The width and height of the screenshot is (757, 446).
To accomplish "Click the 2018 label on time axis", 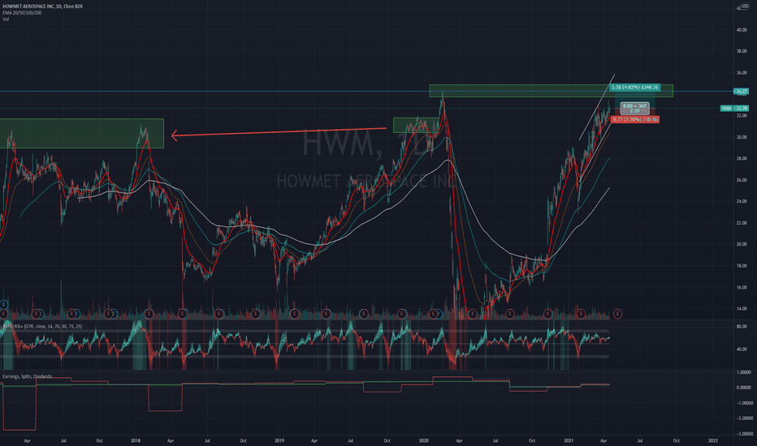I will click(x=135, y=440).
